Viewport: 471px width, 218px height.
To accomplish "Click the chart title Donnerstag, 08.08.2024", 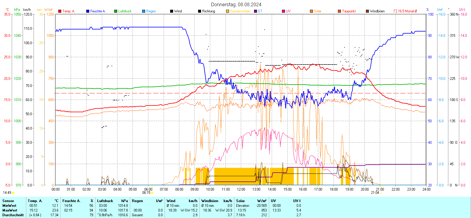I will (236, 4).
